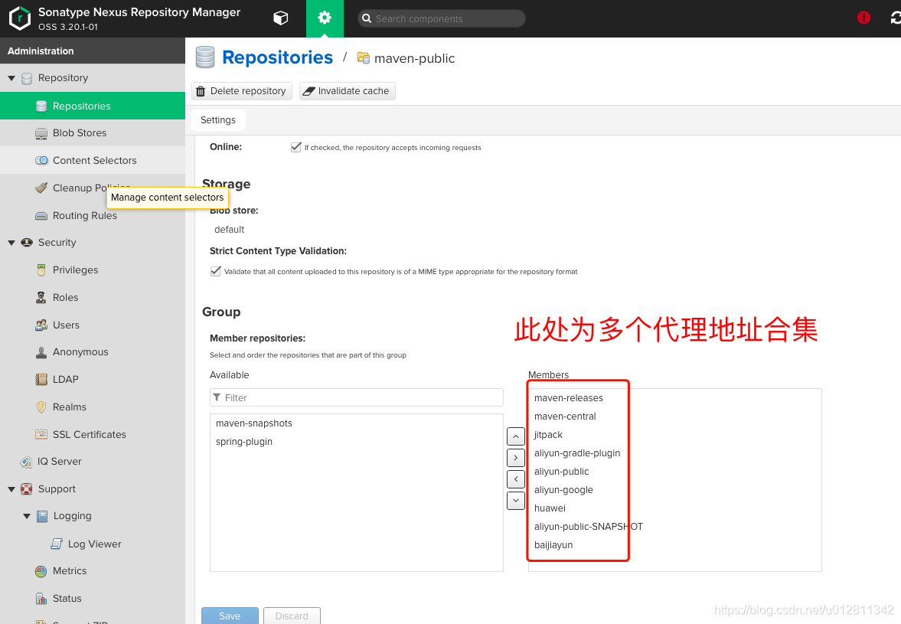Click Invalidate cache button
The height and width of the screenshot is (624, 901).
(x=347, y=91)
